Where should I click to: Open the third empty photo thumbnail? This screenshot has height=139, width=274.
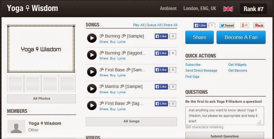click(x=50, y=84)
